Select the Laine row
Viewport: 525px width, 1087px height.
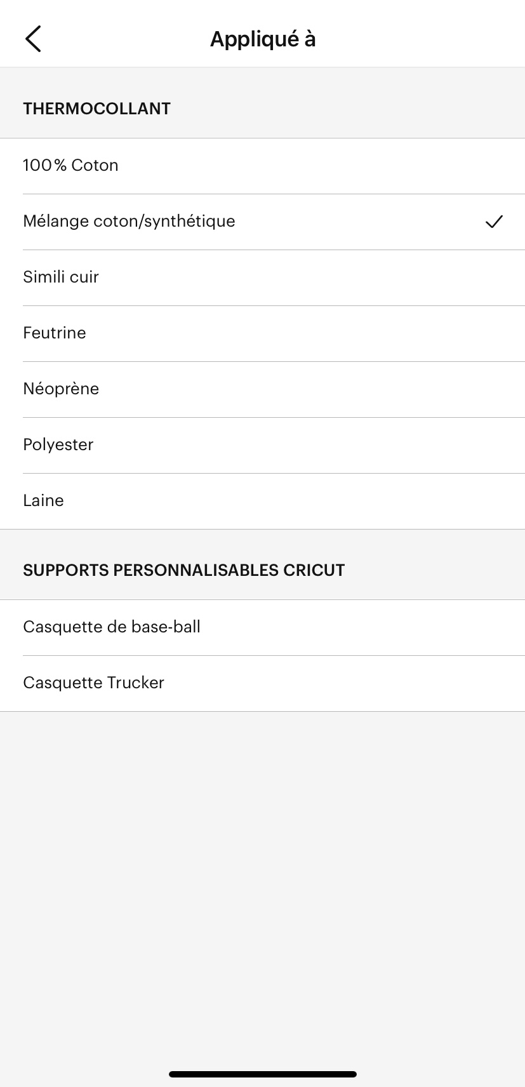43,501
